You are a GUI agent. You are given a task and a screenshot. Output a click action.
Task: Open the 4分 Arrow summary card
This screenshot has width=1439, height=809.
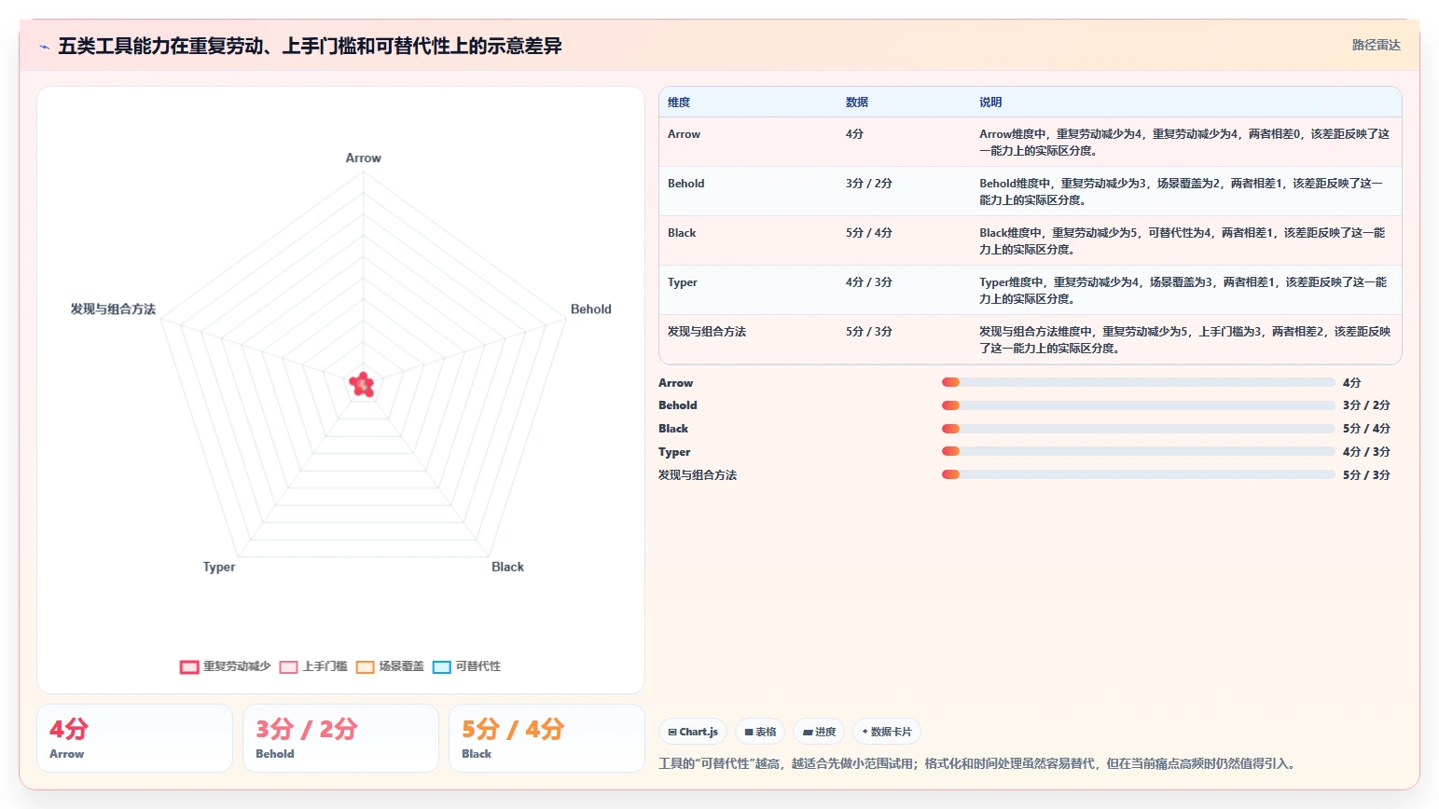(134, 738)
